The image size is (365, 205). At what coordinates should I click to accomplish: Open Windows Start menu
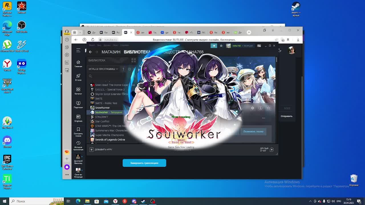pyautogui.click(x=5, y=201)
